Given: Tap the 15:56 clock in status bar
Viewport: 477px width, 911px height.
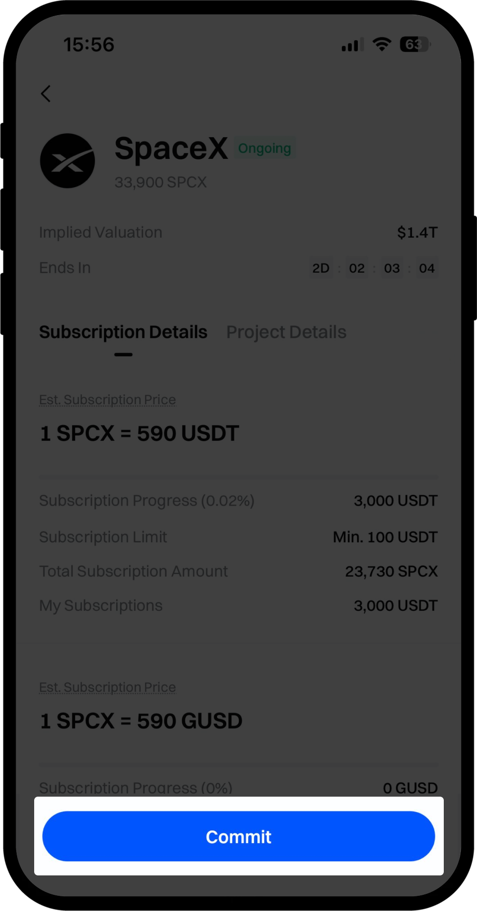Looking at the screenshot, I should [89, 45].
